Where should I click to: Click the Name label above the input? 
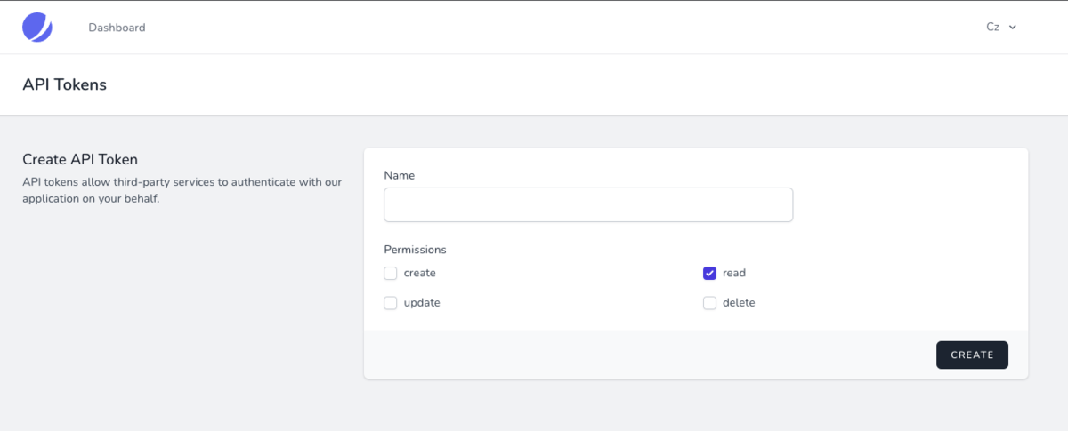tap(400, 176)
